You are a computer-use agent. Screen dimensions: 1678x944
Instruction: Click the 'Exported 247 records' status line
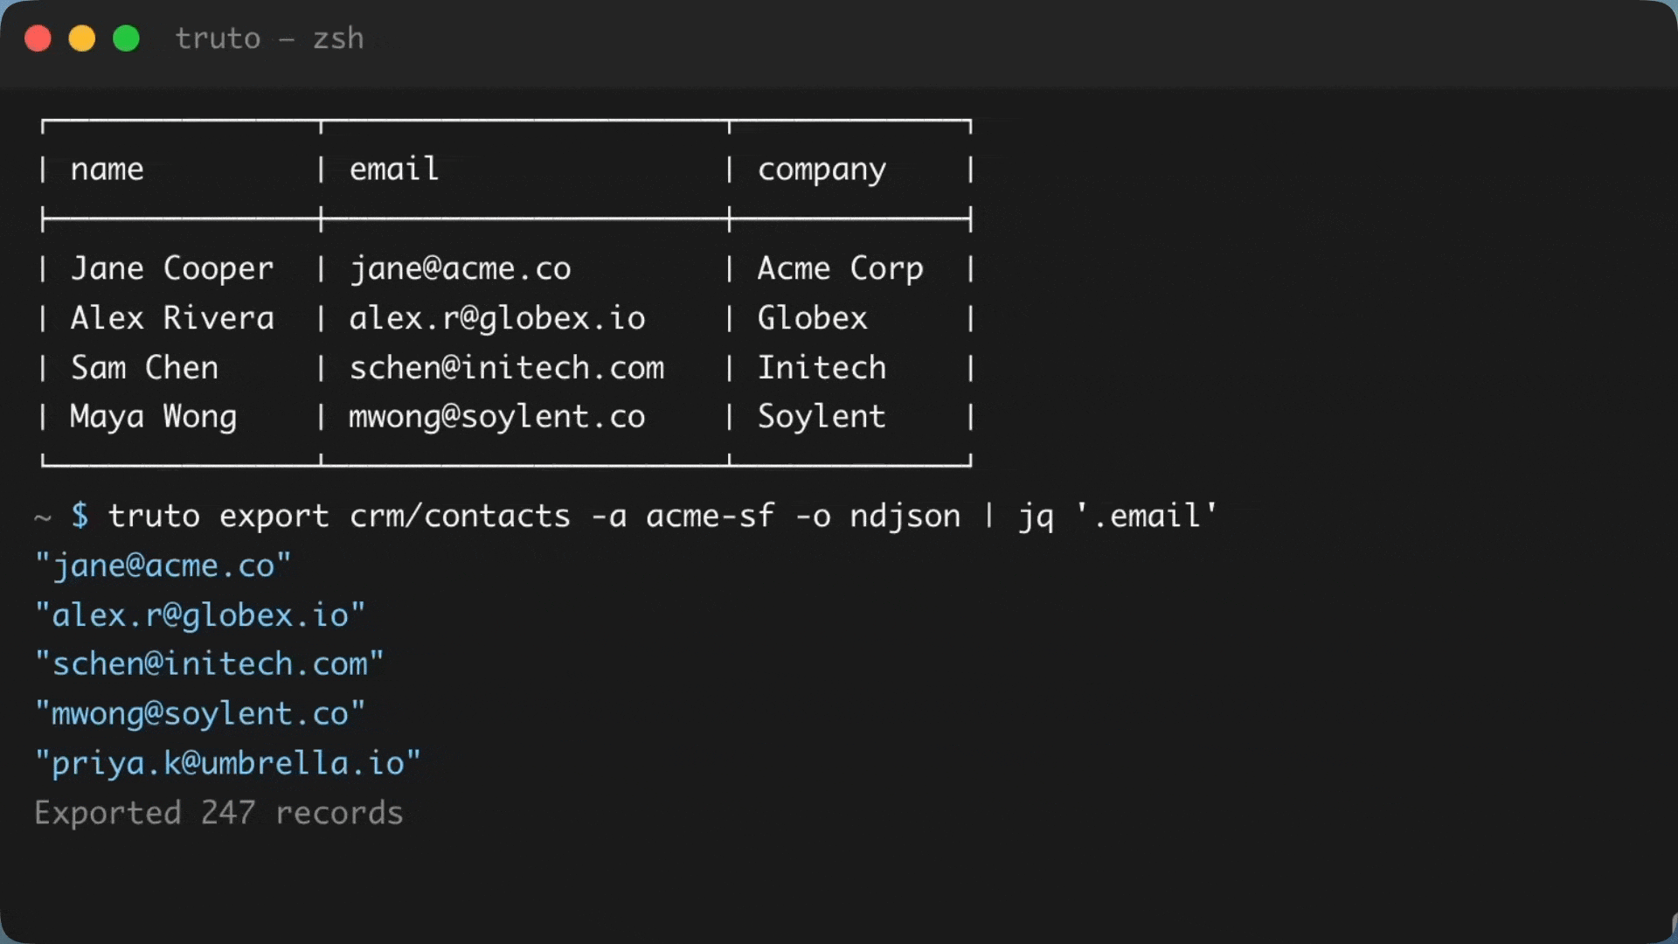218,813
